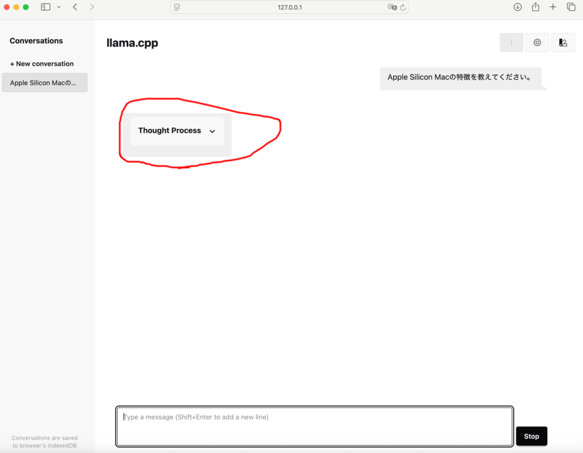Show Safari tab overview

[x=571, y=7]
